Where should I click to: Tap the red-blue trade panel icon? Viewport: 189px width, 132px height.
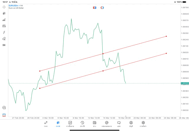[95, 7]
